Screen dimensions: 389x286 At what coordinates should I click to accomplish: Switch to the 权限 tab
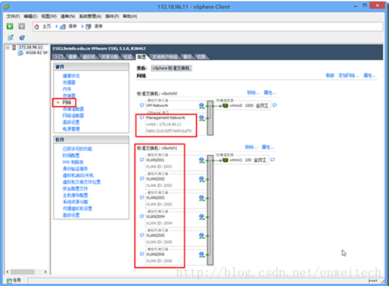coord(201,57)
